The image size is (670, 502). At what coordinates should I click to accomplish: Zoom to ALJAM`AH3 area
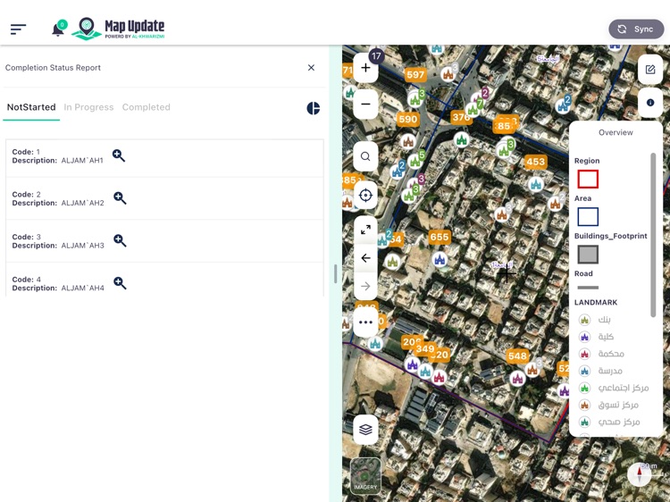tap(120, 240)
